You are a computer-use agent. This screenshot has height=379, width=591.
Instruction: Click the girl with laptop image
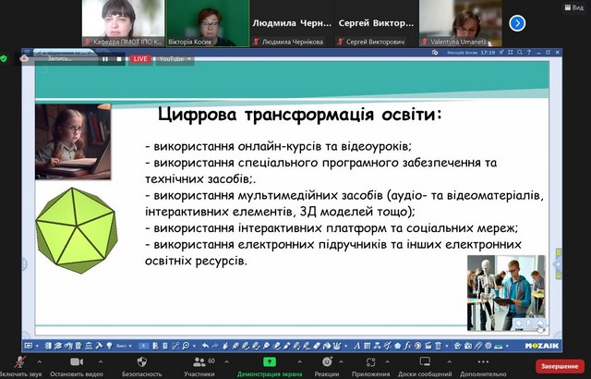click(x=73, y=141)
